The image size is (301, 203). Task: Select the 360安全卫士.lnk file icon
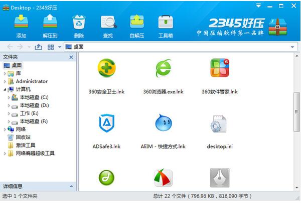pos(106,68)
